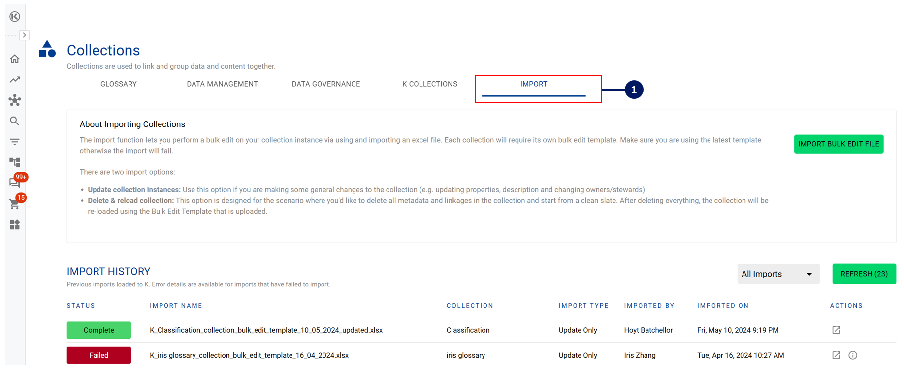Switch to the Data Management tab
This screenshot has width=904, height=370.
[222, 84]
